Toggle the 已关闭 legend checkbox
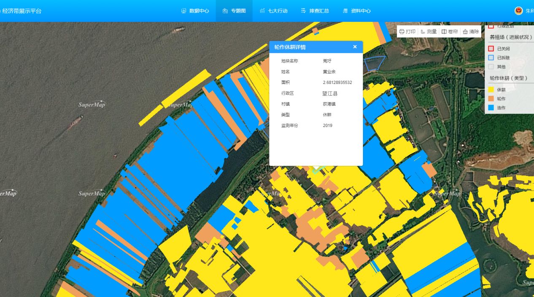The image size is (534, 297). (491, 49)
